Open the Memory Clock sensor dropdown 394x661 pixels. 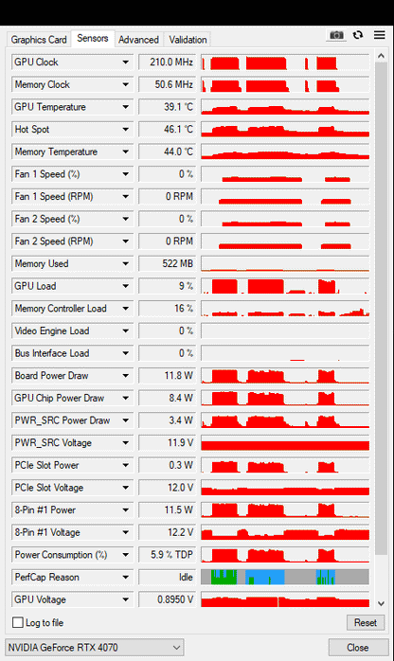pos(126,84)
